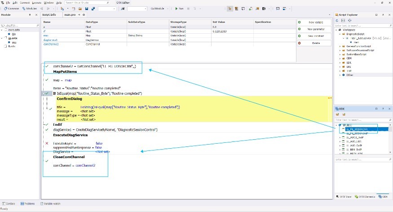Screen dimensions: 393x212
Task: Open the Window menu
Action: [49, 3]
